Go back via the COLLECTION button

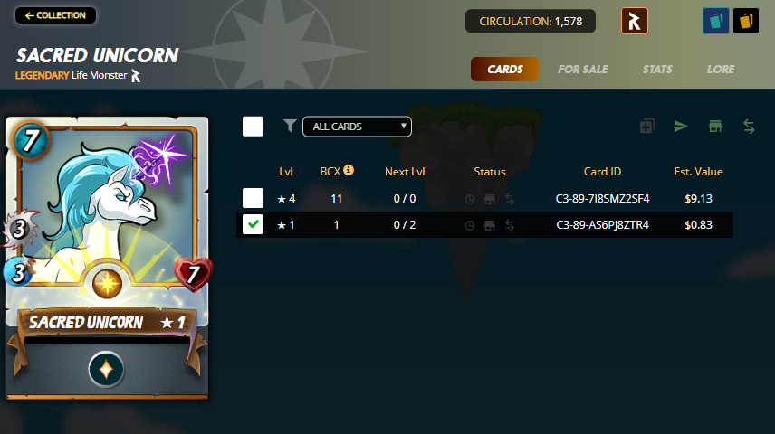coord(55,15)
